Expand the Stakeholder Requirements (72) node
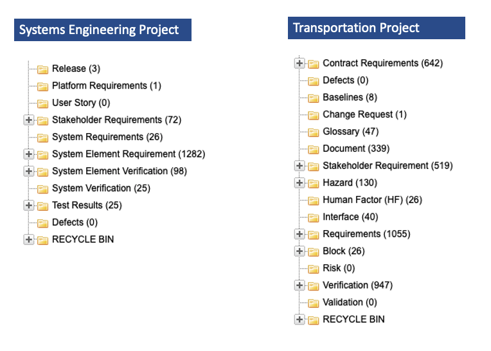This screenshot has height=351, width=491. click(x=28, y=120)
